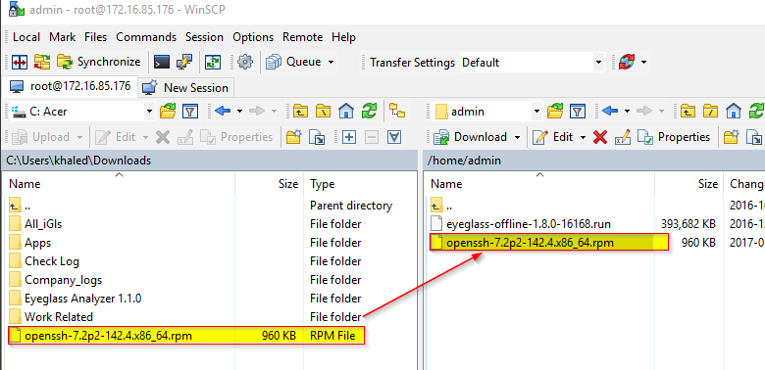Click remote panel Root Directory icon
This screenshot has height=370, width=765.
pos(710,112)
